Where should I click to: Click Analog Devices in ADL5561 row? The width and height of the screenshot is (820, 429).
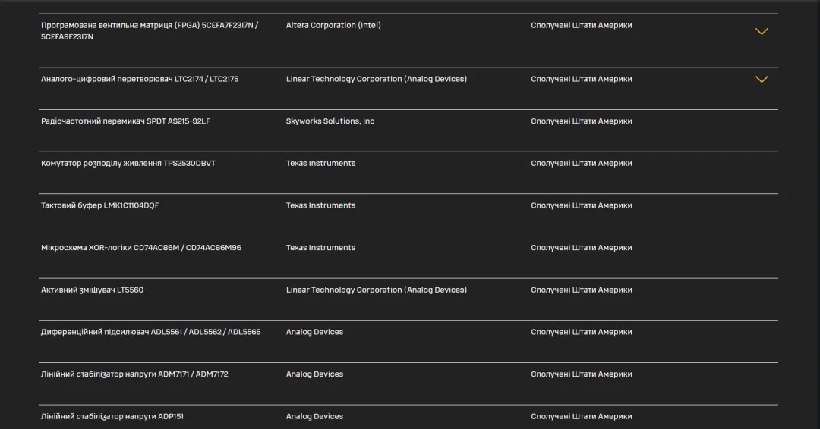[x=314, y=332]
